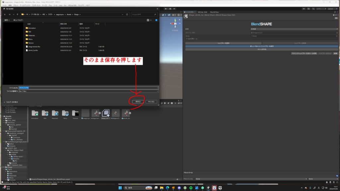Click the 開く (Open) button in Inspector header
This screenshot has height=191, width=340.
click(x=336, y=18)
